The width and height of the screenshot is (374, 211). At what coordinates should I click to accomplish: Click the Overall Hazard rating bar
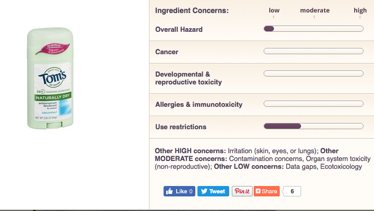tap(314, 29)
